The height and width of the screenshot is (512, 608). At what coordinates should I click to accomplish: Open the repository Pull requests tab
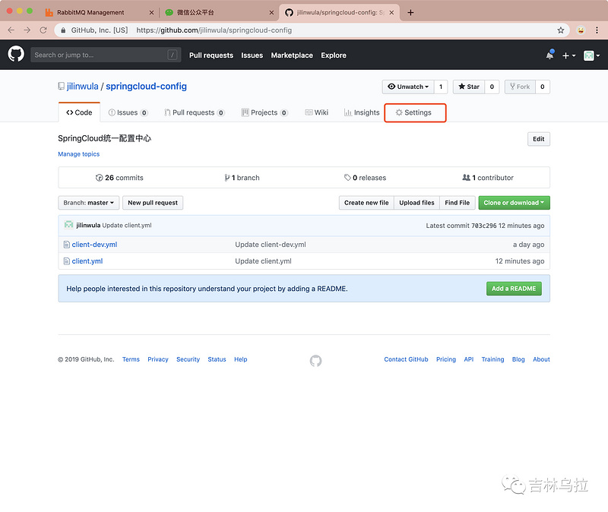tap(195, 112)
